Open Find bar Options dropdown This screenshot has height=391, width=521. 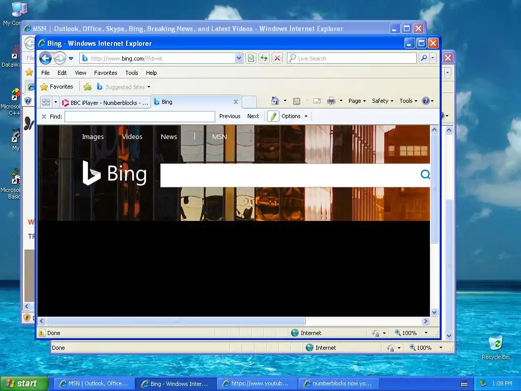pyautogui.click(x=295, y=116)
